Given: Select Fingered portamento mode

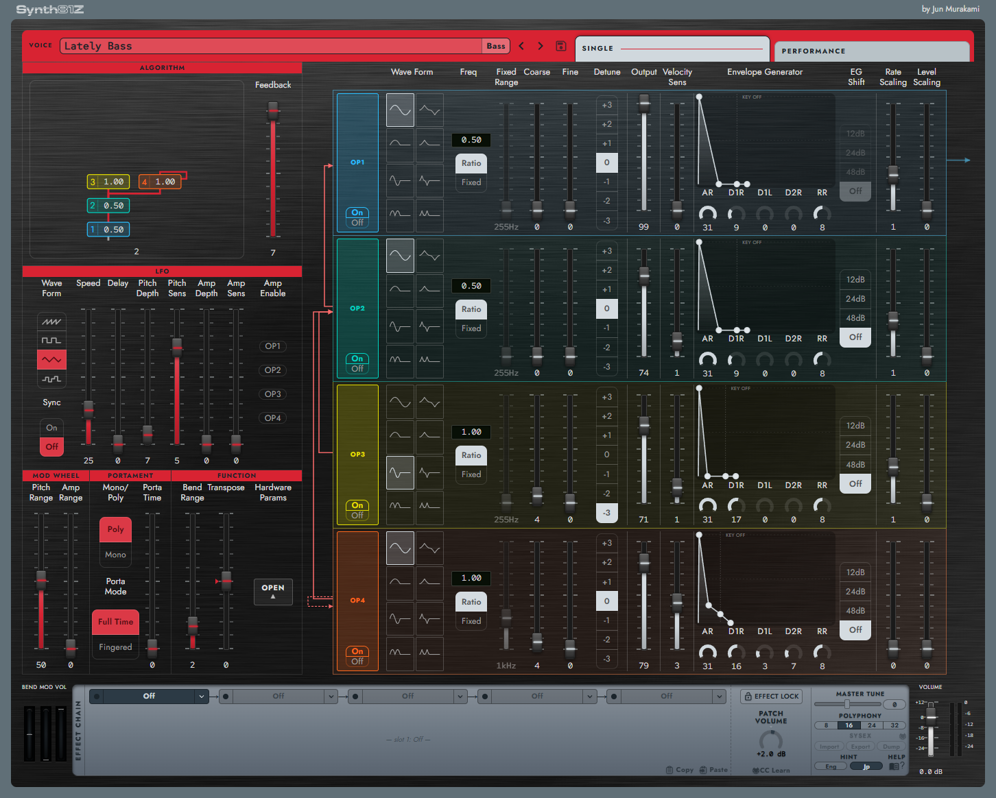Looking at the screenshot, I should [x=115, y=647].
